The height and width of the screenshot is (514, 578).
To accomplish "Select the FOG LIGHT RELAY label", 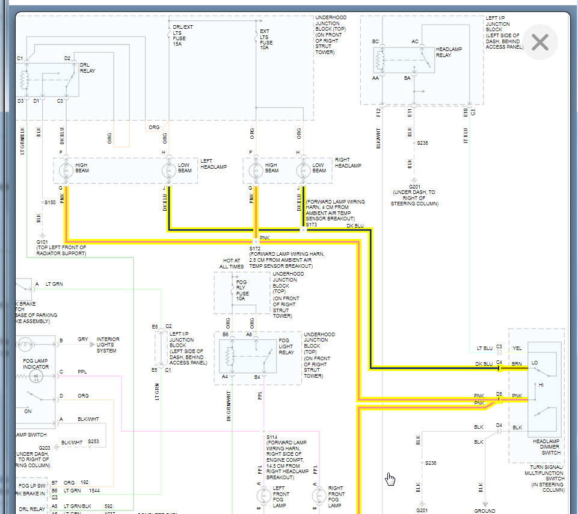I will click(x=286, y=346).
